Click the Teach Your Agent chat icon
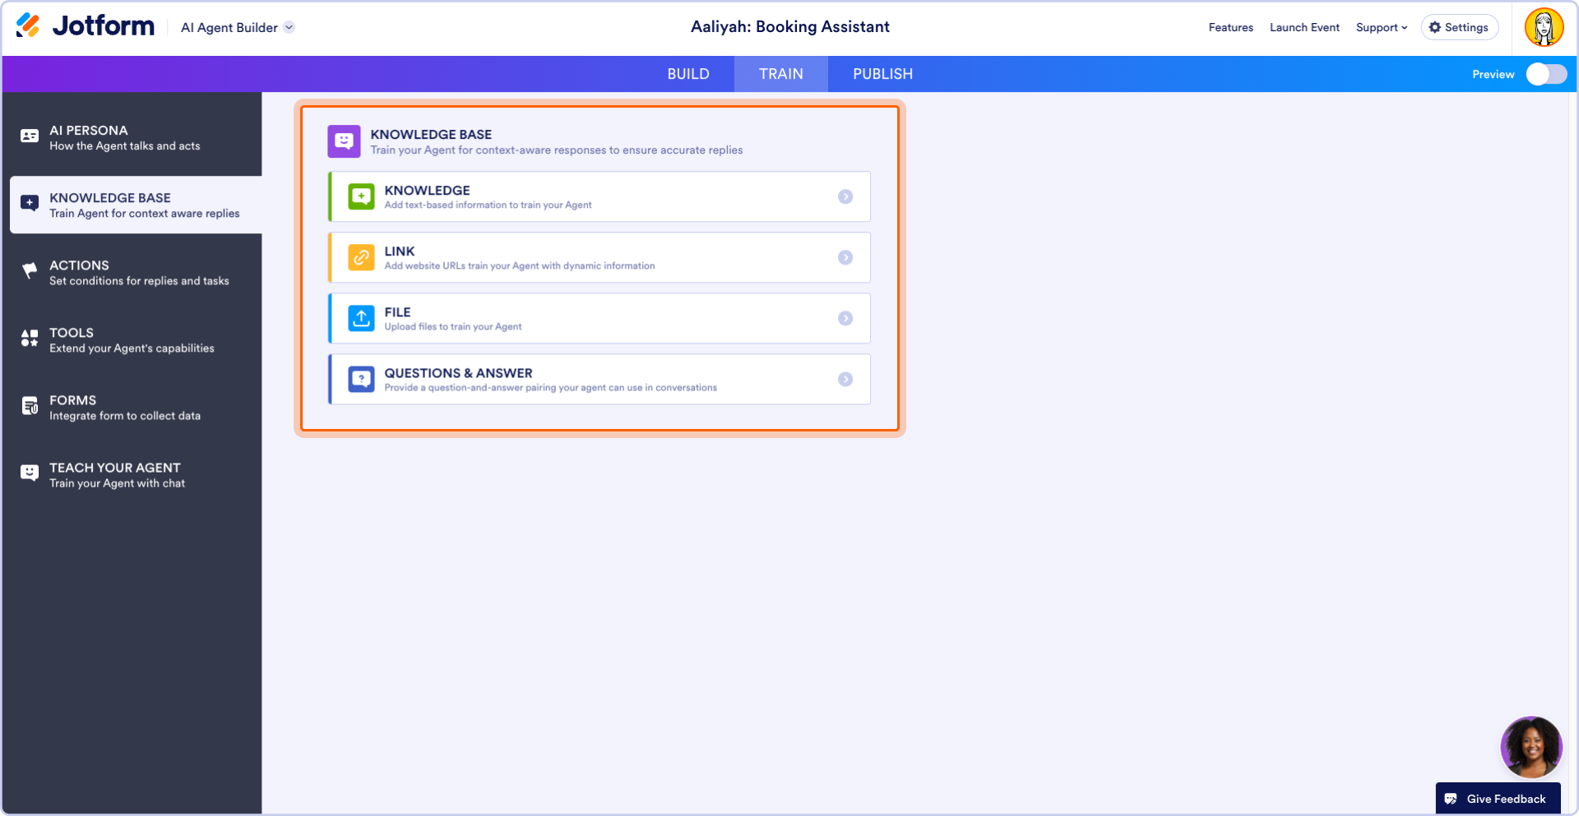 (30, 473)
